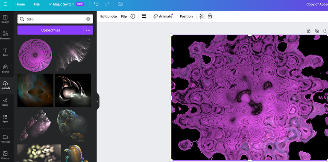
Task: Click the search magnifier icon
Action: 22,19
